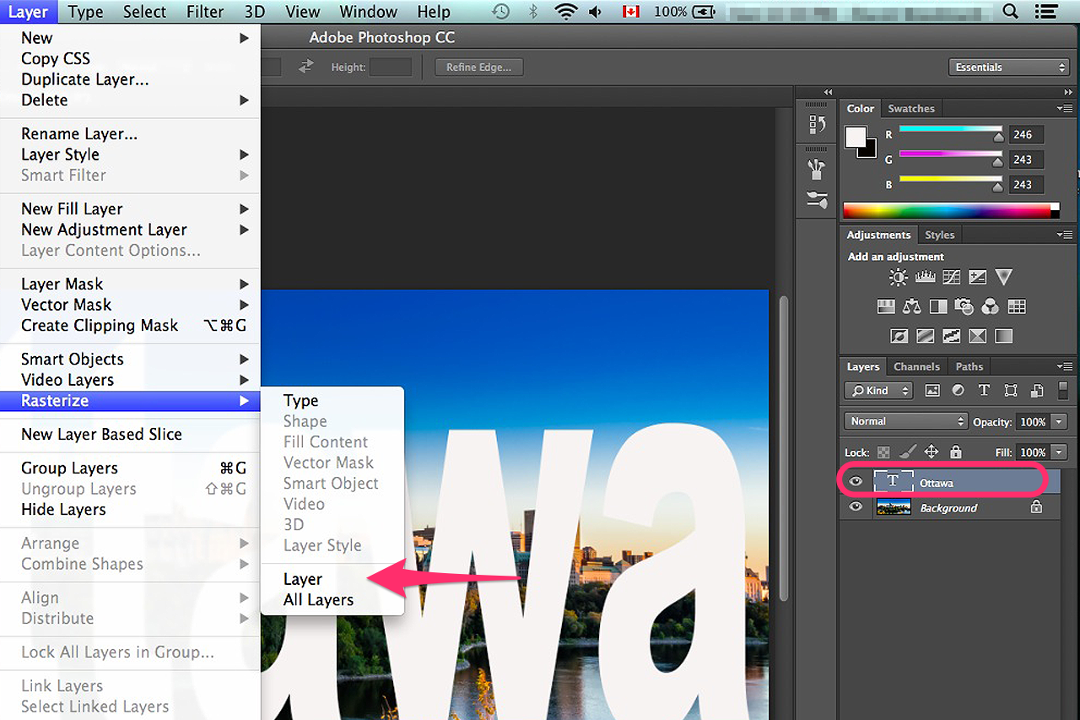Open the Filter menu in menu bar
Screen dimensions: 1080x720
pyautogui.click(x=205, y=12)
